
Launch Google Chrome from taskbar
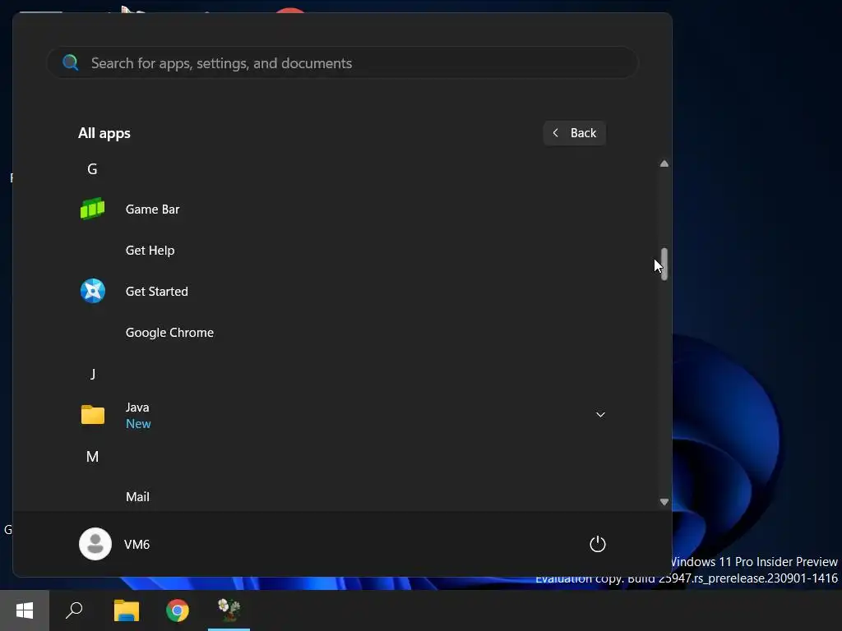pyautogui.click(x=178, y=610)
